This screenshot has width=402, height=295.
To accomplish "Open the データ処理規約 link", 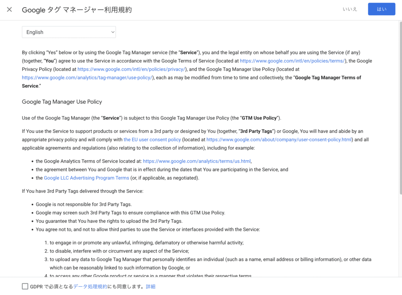I will coord(90,286).
